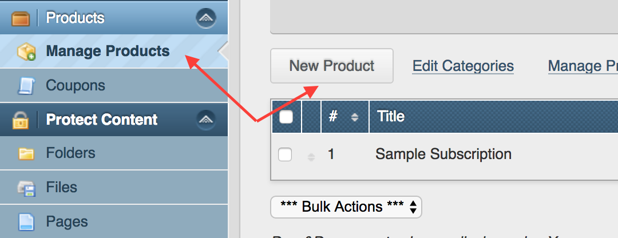Go to Coupons in sidebar
Viewport: 618px width, 238px height.
coord(76,86)
